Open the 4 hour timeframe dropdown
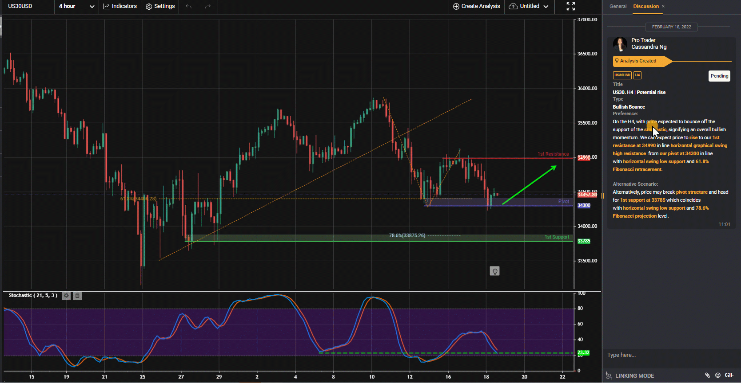 click(76, 6)
